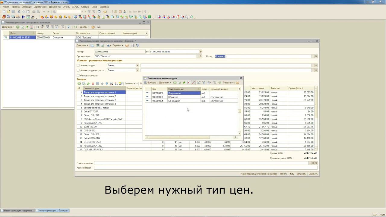The height and width of the screenshot is (217, 386).
Task: Click refresh icon in price types dialog
Action: coord(220,83)
